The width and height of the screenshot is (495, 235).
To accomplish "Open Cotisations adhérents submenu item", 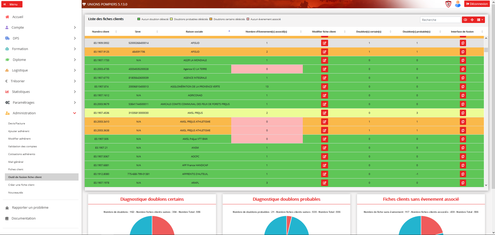I will pyautogui.click(x=22, y=154).
